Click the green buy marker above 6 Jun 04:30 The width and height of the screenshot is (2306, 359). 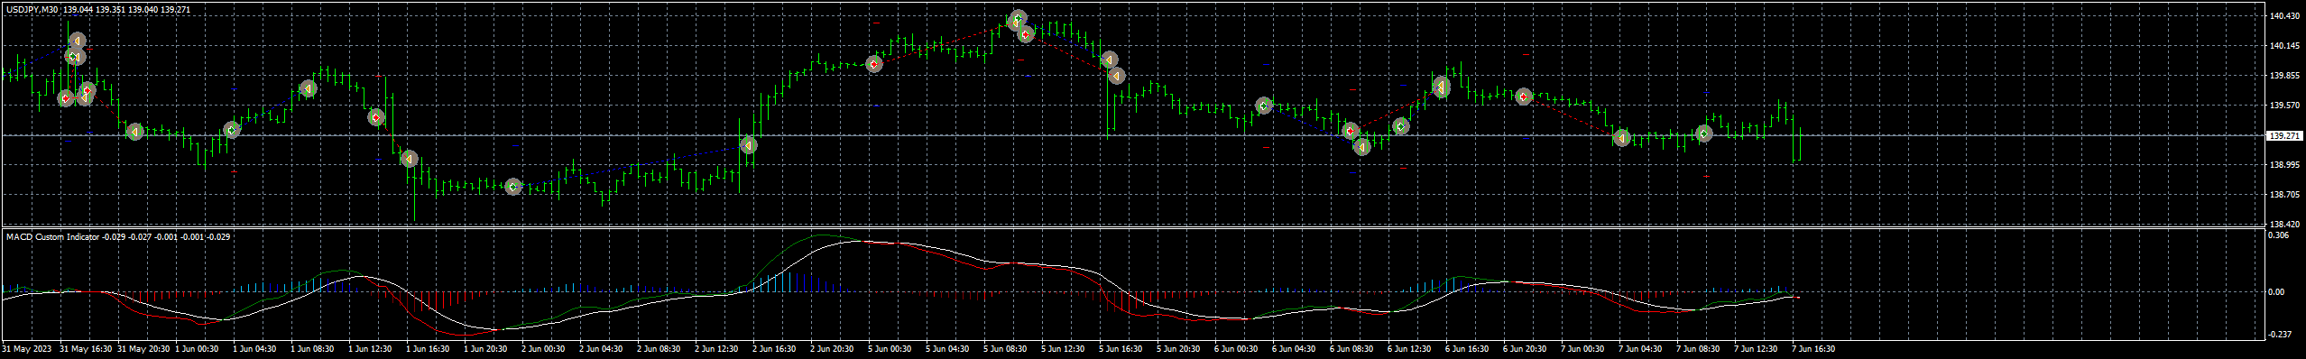tap(1264, 106)
